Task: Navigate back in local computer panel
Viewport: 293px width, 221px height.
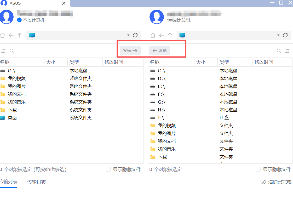Action: click(x=11, y=35)
